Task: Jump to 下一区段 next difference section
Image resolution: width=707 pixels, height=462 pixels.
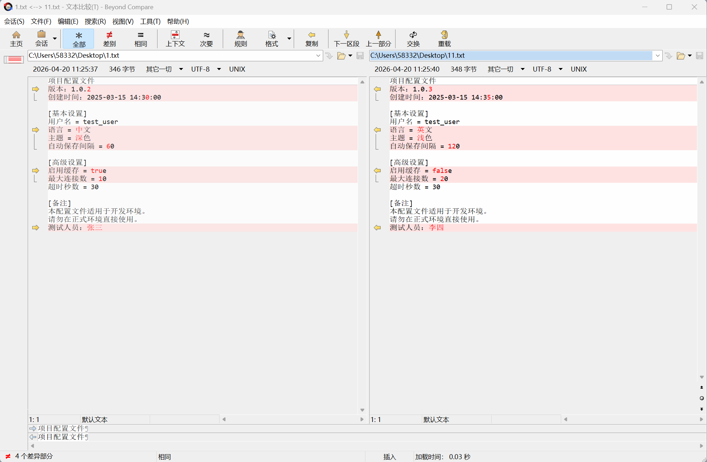Action: tap(346, 38)
